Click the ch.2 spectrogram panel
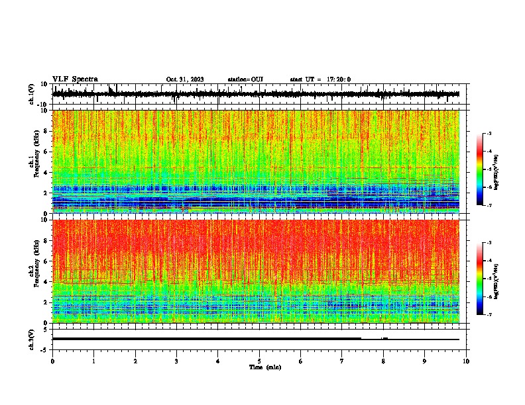The height and width of the screenshot is (405, 525). pyautogui.click(x=256, y=271)
